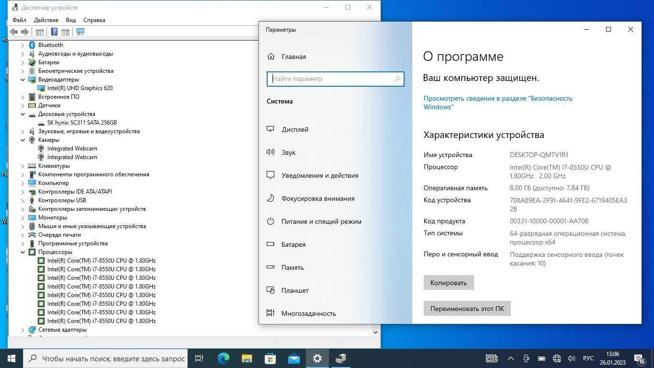Open Microsoft Store from the taskbar
Image resolution: width=654 pixels, height=368 pixels.
click(x=271, y=358)
